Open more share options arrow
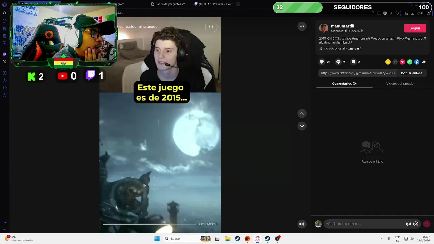Image resolution: width=434 pixels, height=244 pixels. click(x=424, y=62)
